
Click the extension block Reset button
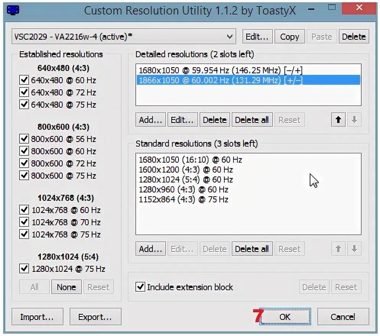point(346,287)
